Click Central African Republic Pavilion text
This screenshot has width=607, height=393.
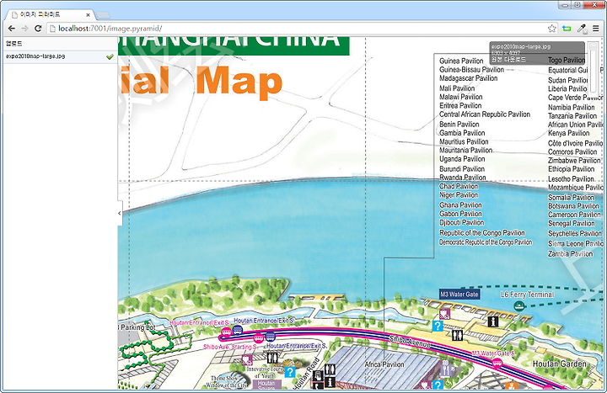coord(485,114)
